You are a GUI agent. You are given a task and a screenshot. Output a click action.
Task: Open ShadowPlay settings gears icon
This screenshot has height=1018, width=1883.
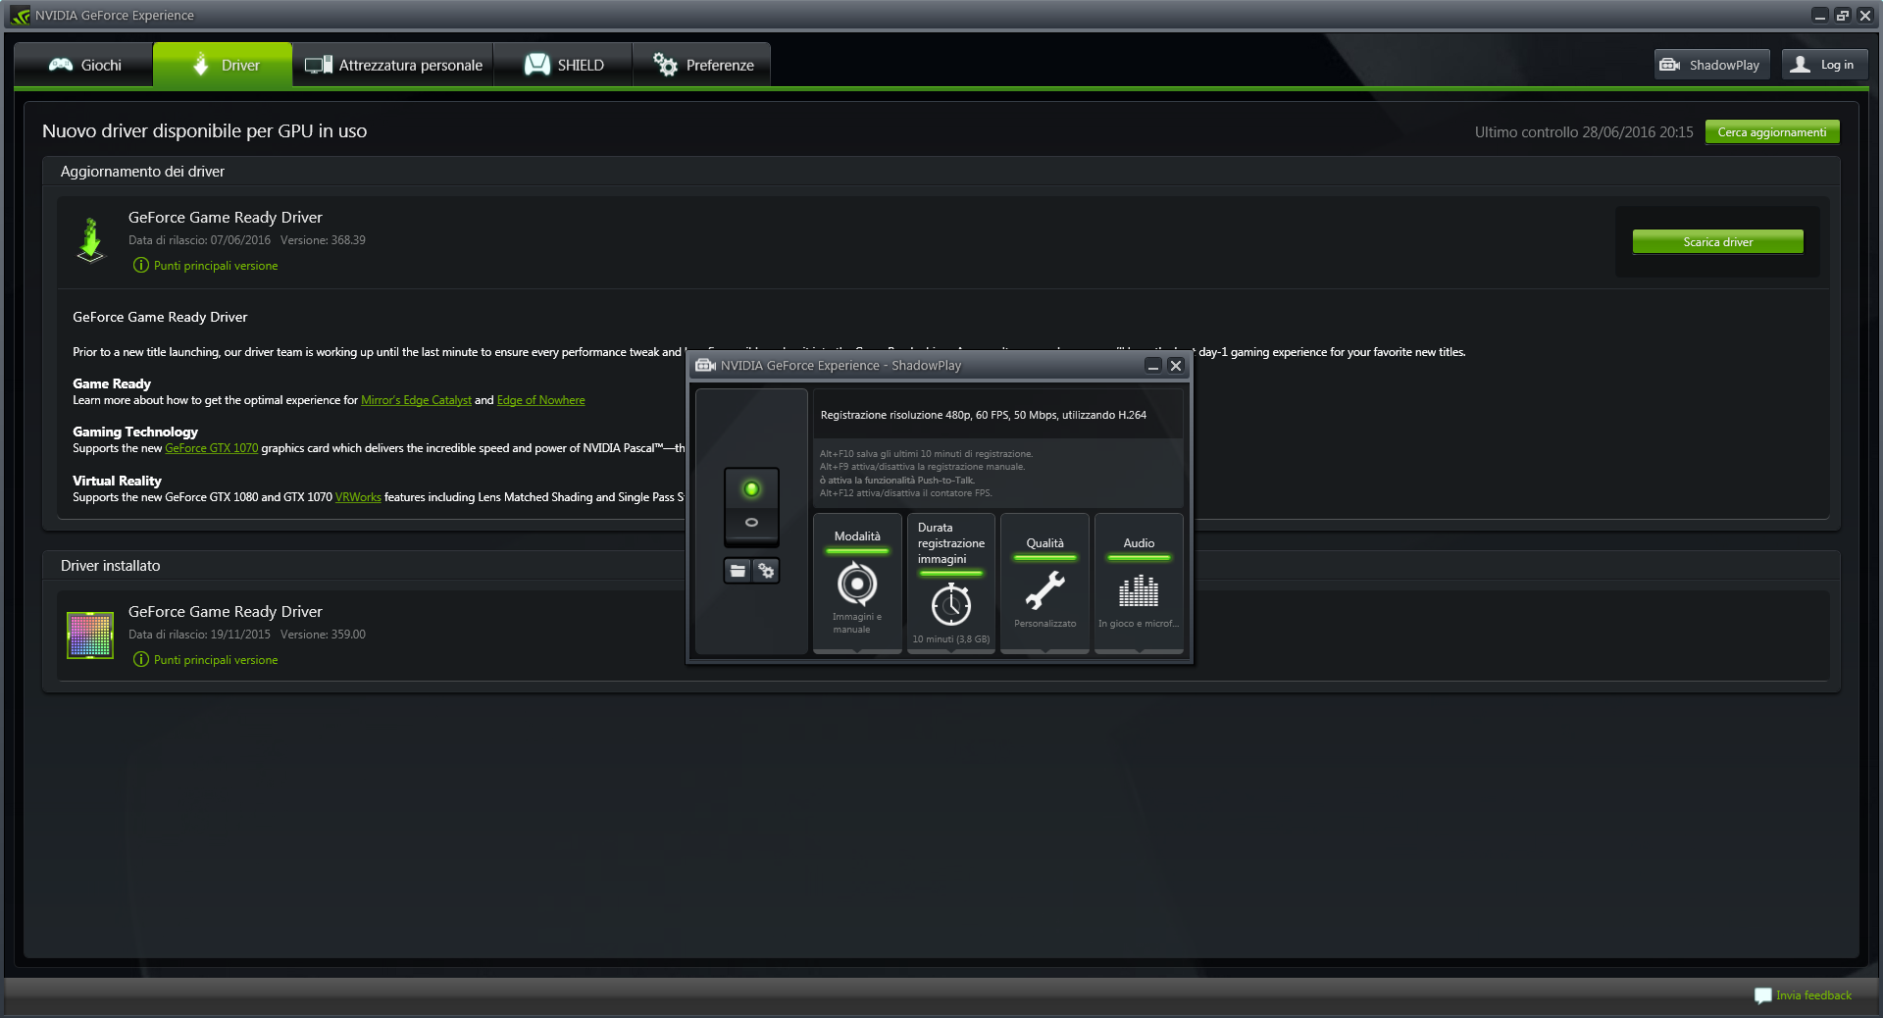[766, 571]
